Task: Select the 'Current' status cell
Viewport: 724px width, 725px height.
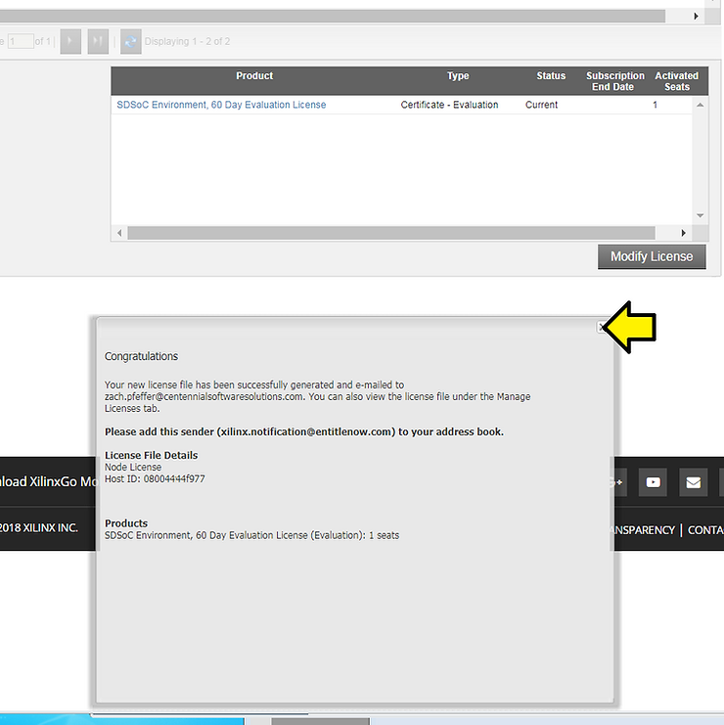Action: click(x=541, y=105)
